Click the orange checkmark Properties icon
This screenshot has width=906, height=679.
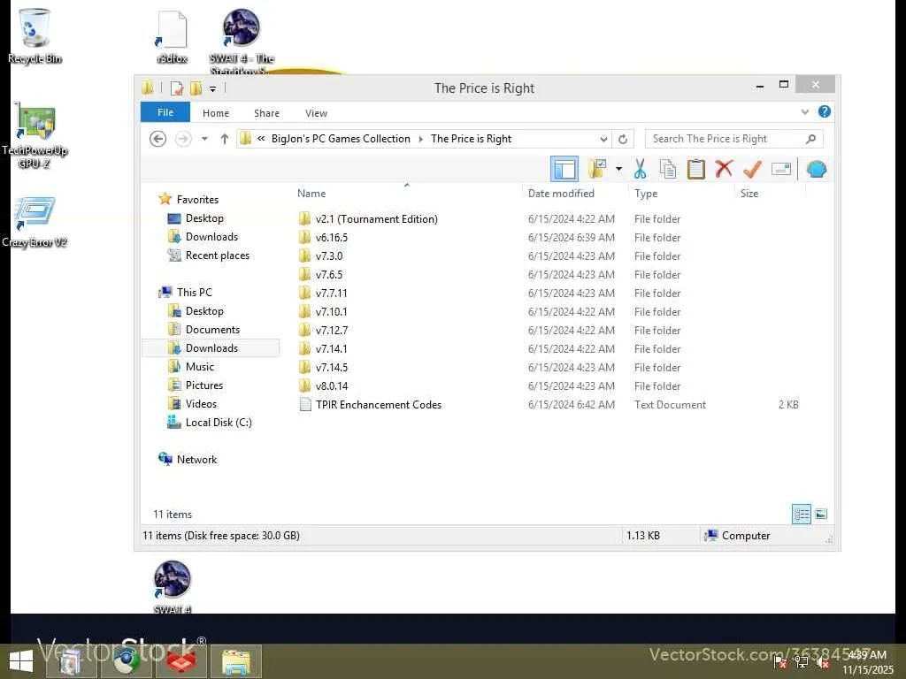(x=752, y=169)
